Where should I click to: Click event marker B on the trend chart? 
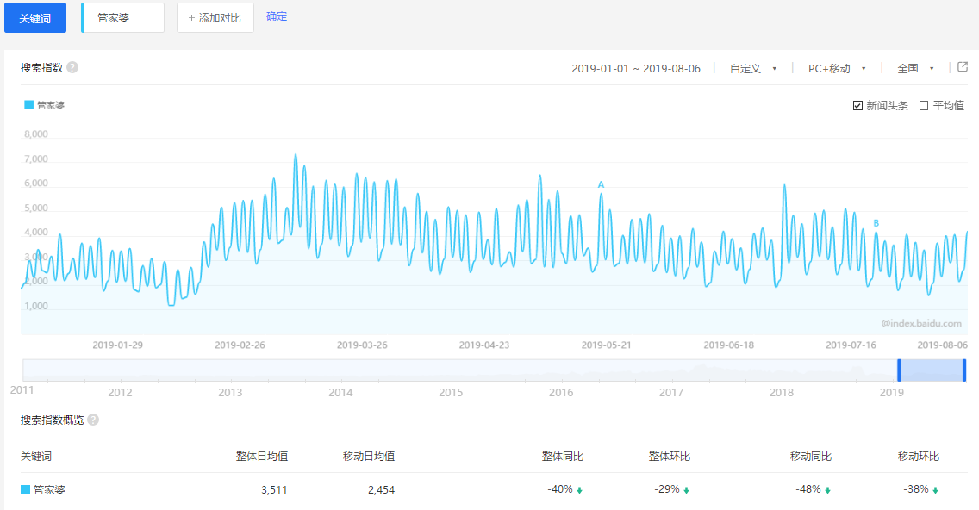(x=876, y=223)
